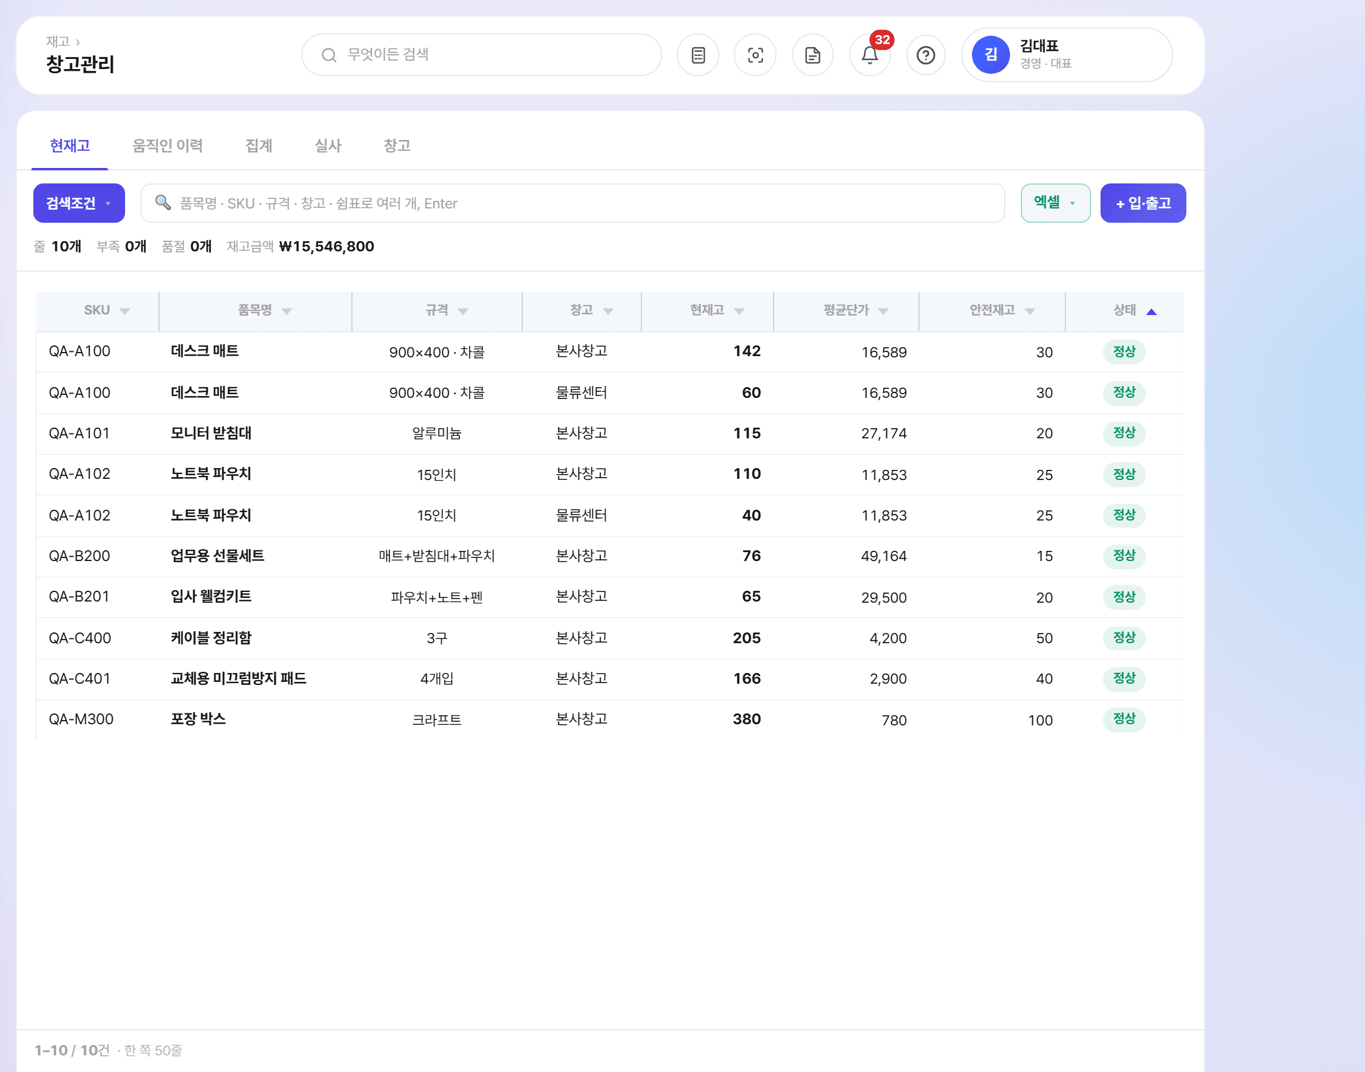The height and width of the screenshot is (1072, 1365).
Task: Open the 김대표 profile menu
Action: (1067, 55)
